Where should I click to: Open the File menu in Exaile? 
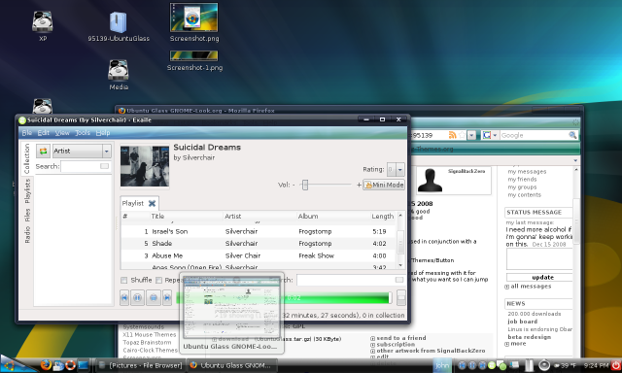pyautogui.click(x=26, y=133)
